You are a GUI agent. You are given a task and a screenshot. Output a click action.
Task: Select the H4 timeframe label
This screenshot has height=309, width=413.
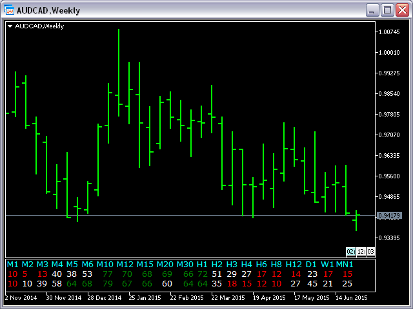pos(247,265)
